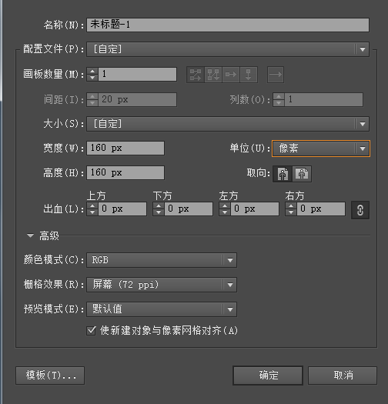The image size is (388, 404).
Task: Choose the arrange by row icon
Action: [231, 75]
